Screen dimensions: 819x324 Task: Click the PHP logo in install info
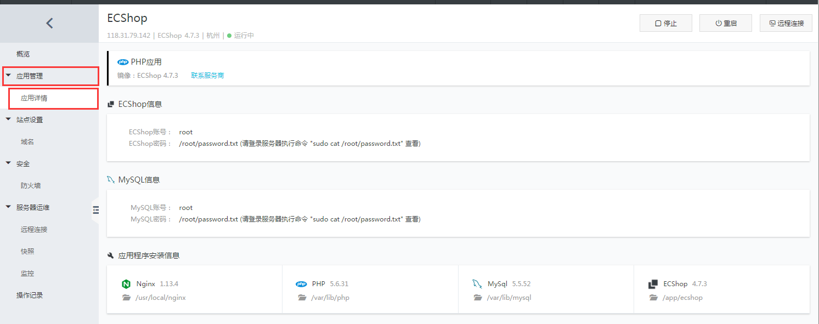(x=301, y=284)
